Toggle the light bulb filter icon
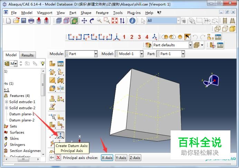 pyautogui.click(x=43, y=63)
